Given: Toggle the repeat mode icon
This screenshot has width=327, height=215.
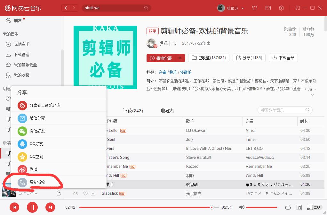Looking at the screenshot, I should (x=288, y=207).
